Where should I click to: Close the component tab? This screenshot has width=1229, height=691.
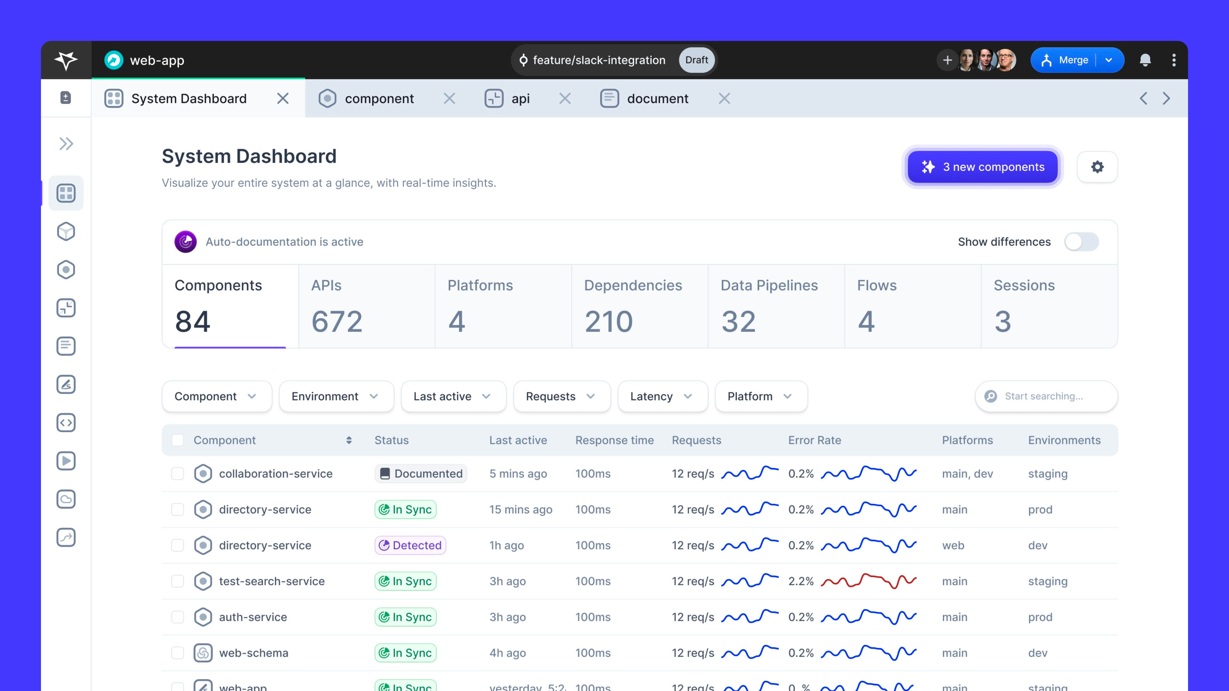(x=449, y=99)
